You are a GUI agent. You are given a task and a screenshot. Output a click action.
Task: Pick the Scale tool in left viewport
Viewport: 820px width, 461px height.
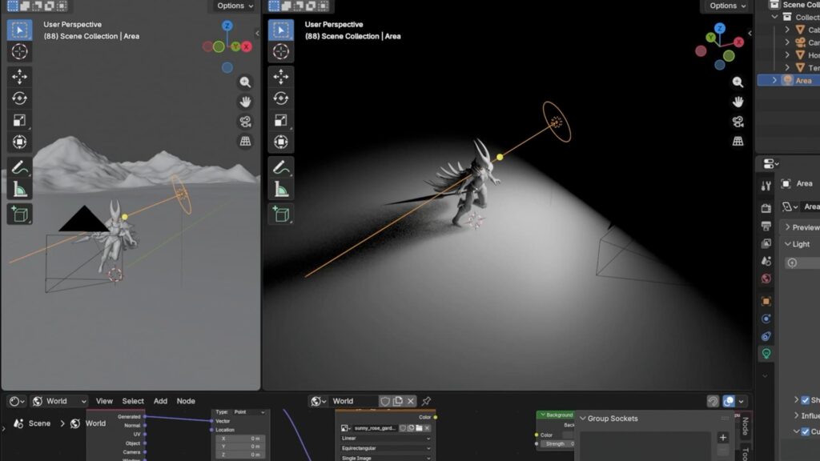click(x=20, y=120)
